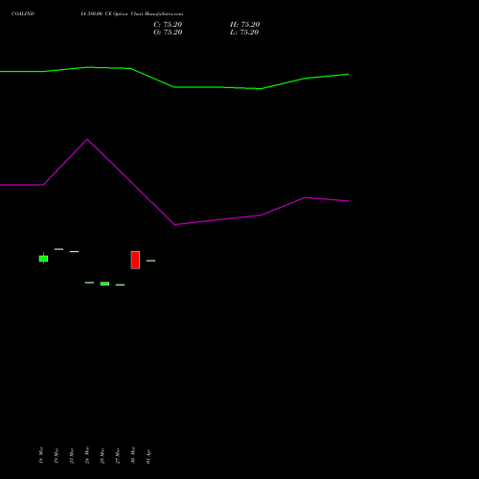Click the 30 Mar date axis label

(x=133, y=455)
